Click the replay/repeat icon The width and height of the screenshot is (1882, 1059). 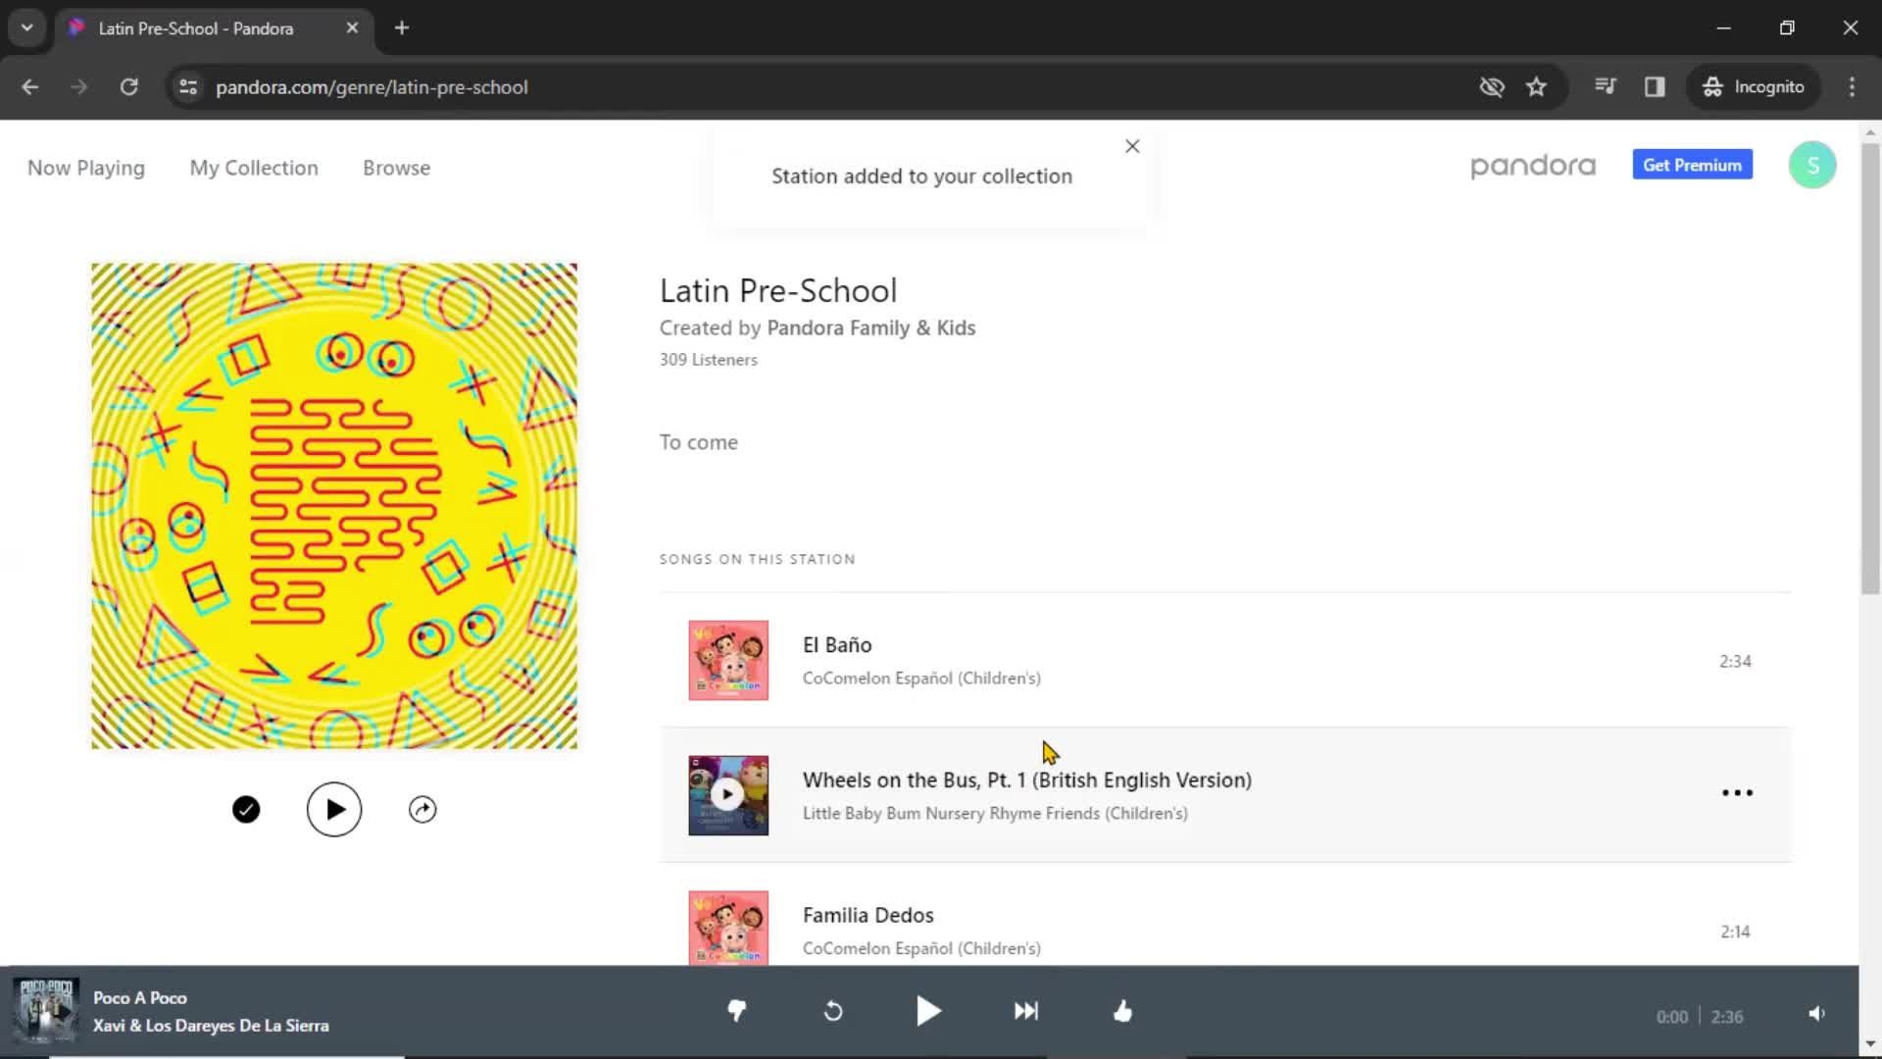(x=832, y=1011)
